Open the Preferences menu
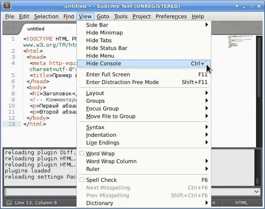Image resolution: width=265 pixels, height=209 pixels. pyautogui.click(x=171, y=17)
